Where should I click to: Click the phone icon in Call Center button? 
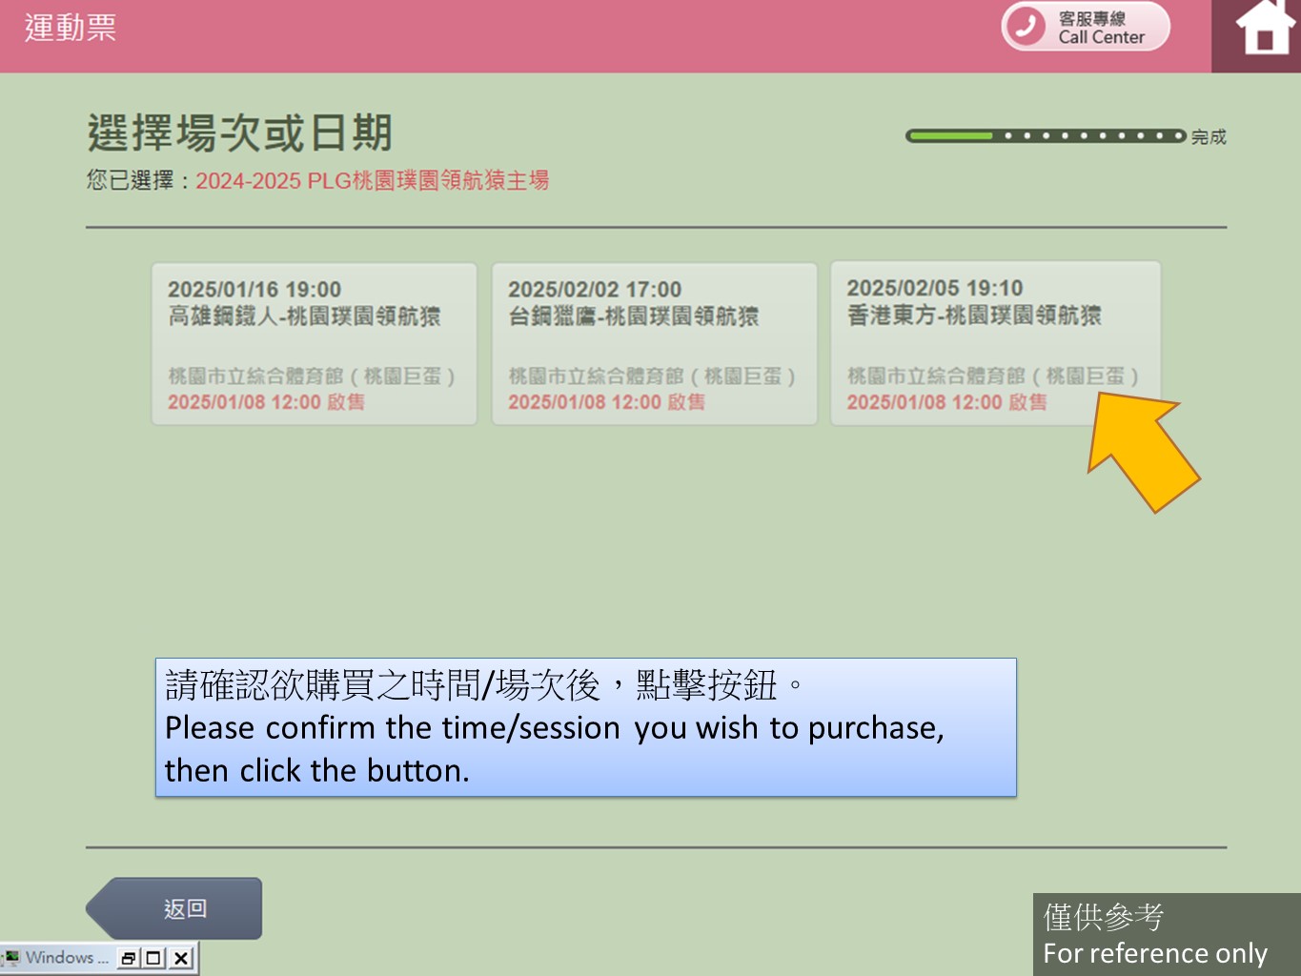[1026, 27]
